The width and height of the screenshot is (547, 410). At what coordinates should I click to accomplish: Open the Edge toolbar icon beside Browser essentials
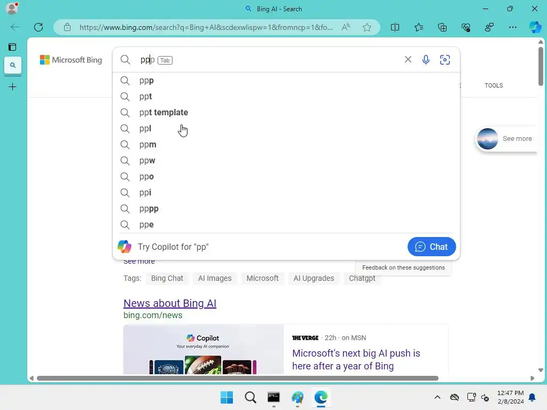pyautogui.click(x=489, y=27)
